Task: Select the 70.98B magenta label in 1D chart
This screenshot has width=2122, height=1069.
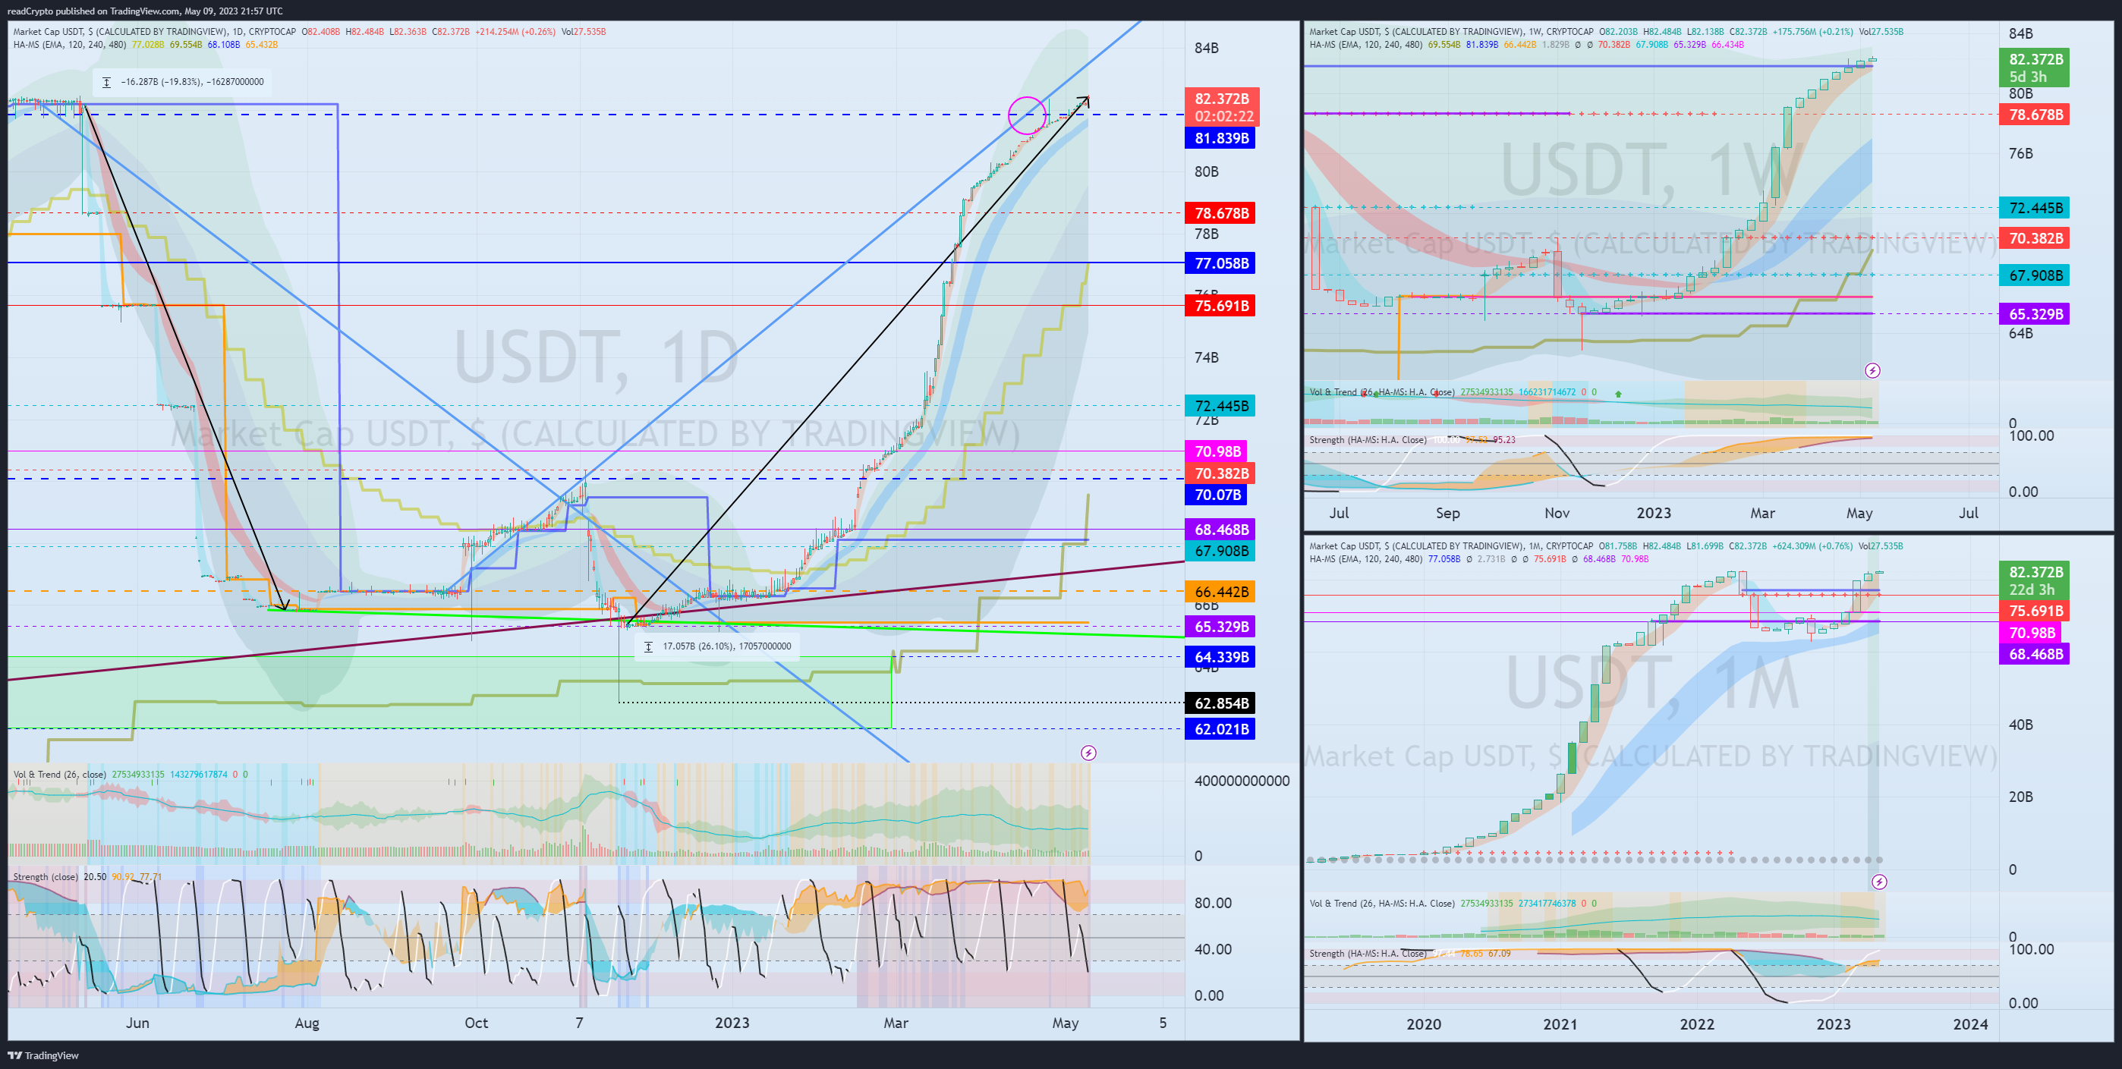Action: [x=1217, y=451]
